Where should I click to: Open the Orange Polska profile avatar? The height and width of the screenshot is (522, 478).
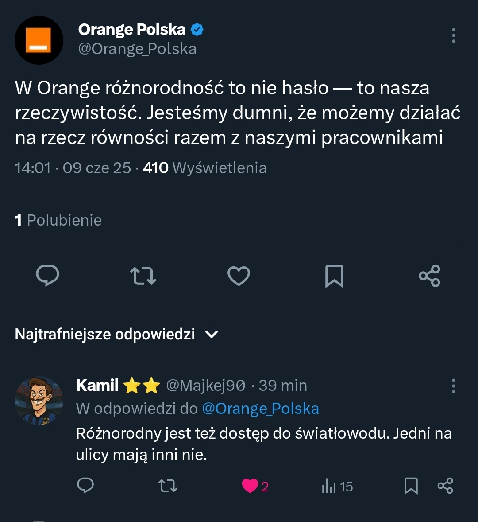coord(39,40)
